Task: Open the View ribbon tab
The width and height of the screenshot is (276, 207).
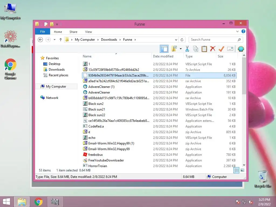Action: tap(88, 32)
